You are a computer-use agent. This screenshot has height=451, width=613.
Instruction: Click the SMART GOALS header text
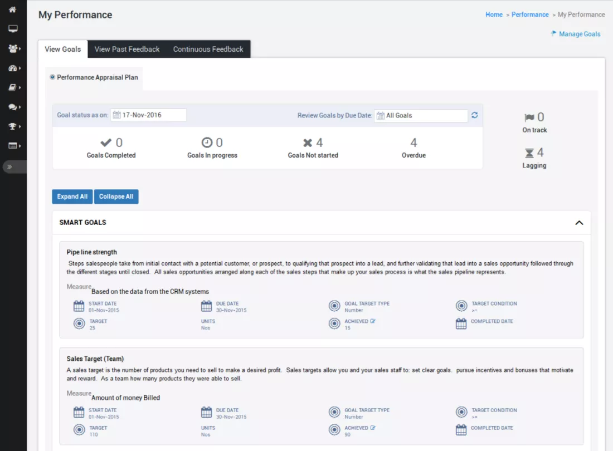(x=82, y=223)
